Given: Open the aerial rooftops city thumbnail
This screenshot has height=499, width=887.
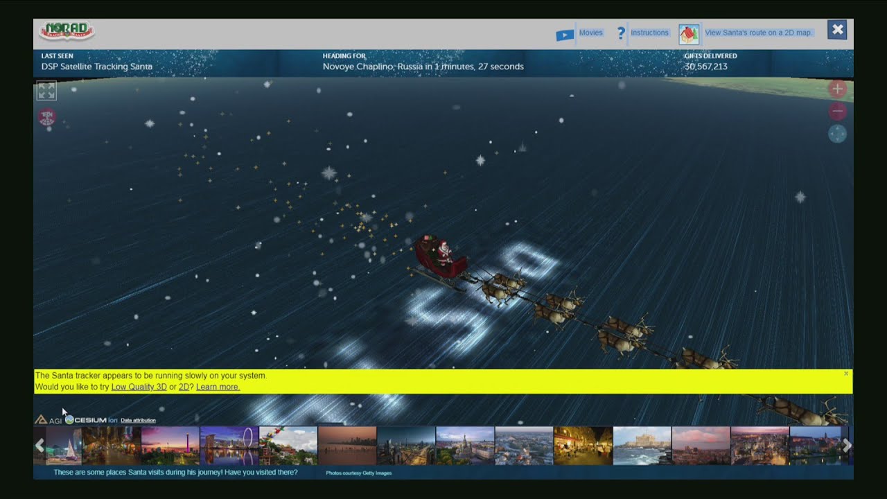Looking at the screenshot, I should click(524, 446).
